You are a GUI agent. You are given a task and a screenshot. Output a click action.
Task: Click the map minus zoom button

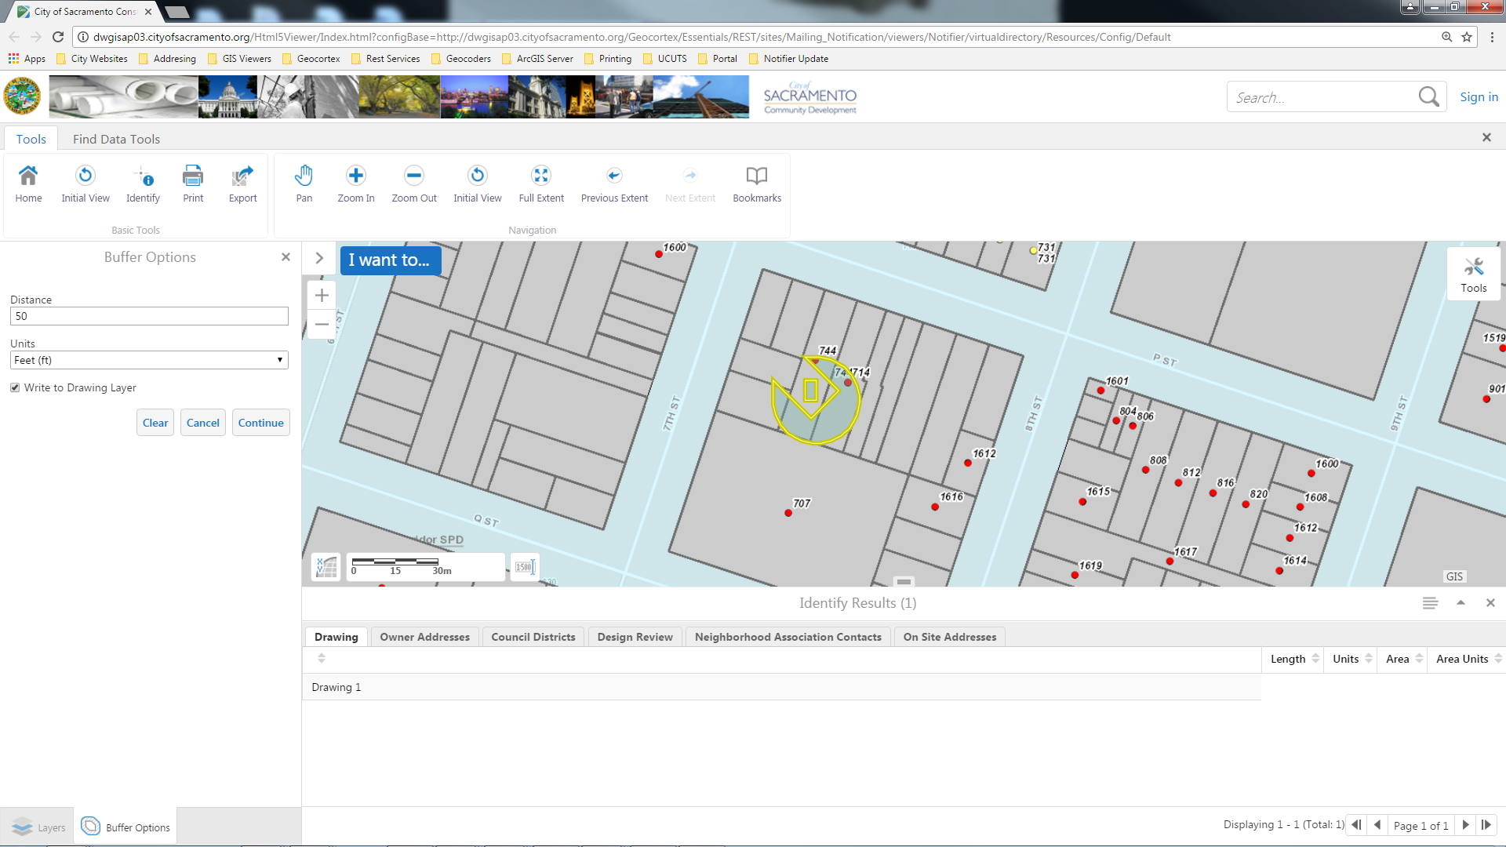pos(322,324)
